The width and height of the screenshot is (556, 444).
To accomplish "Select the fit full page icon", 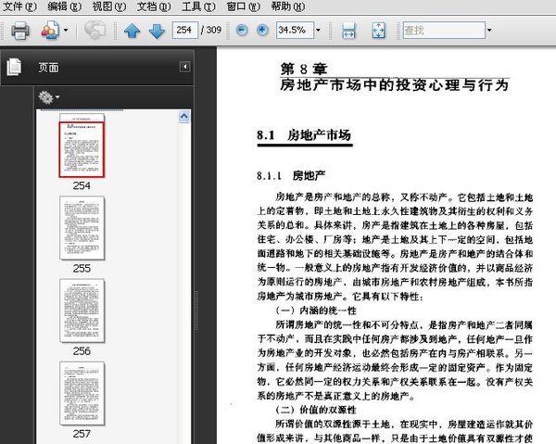I will 378,31.
